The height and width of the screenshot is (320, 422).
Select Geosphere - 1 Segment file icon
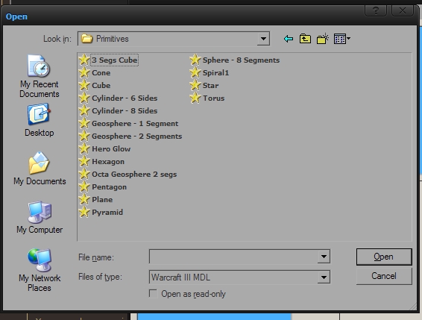(x=84, y=123)
